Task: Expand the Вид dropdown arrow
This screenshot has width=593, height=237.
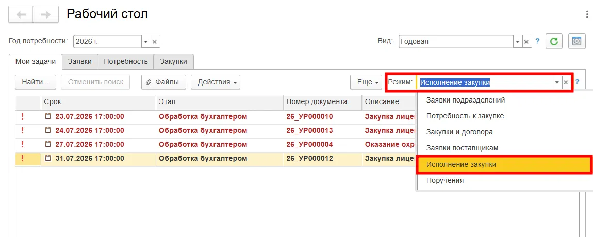Action: (517, 42)
